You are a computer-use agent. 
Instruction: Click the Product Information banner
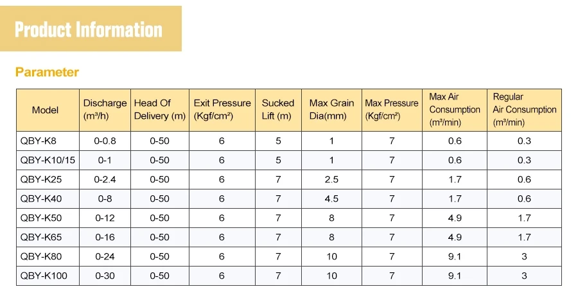91,28
